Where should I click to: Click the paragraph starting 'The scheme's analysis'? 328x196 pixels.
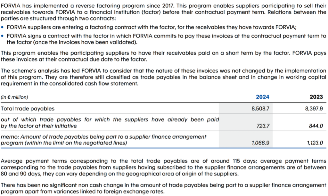pyautogui.click(x=163, y=77)
